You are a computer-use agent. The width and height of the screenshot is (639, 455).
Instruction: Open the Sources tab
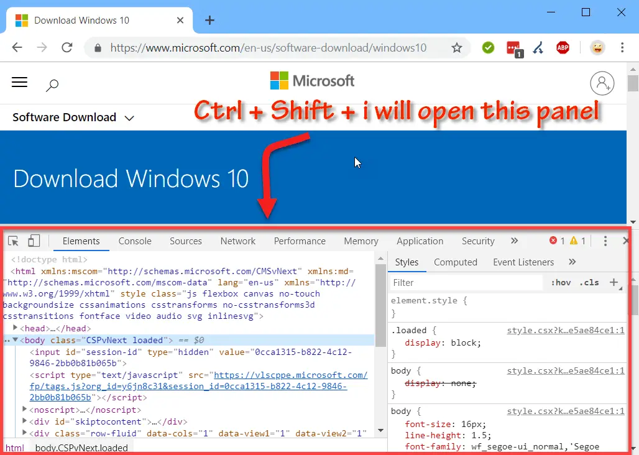coord(186,241)
